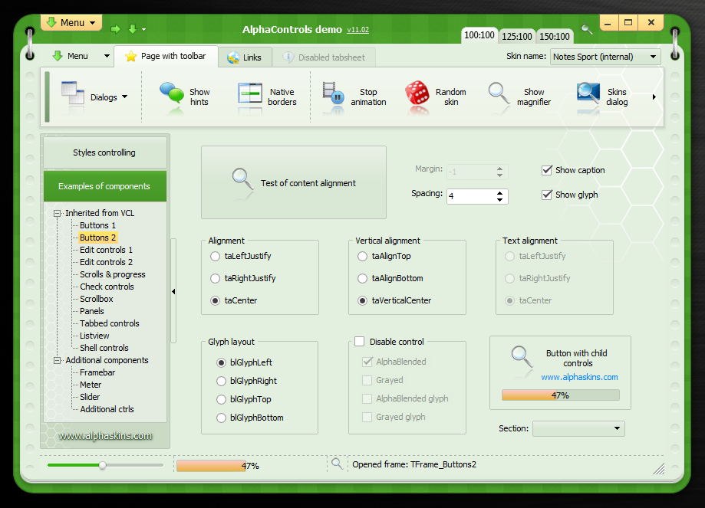Open the small dropdown arrow after green arrows
Screen dimensions: 705x508
coord(144,30)
